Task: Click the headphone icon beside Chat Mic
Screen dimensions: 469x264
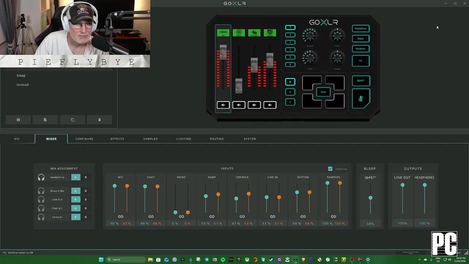Action: (41, 208)
